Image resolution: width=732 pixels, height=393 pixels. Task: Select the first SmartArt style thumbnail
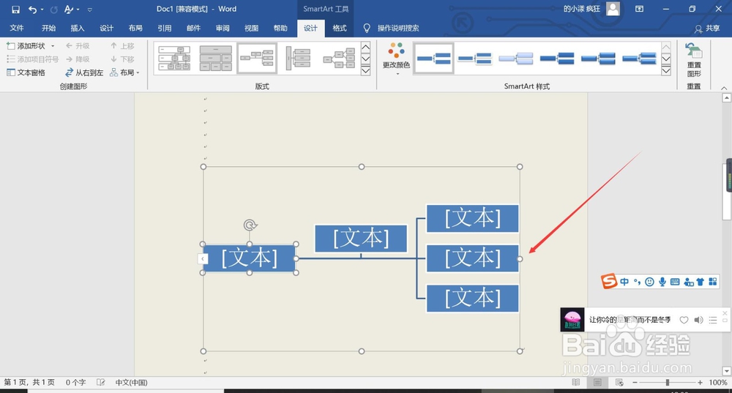(433, 59)
